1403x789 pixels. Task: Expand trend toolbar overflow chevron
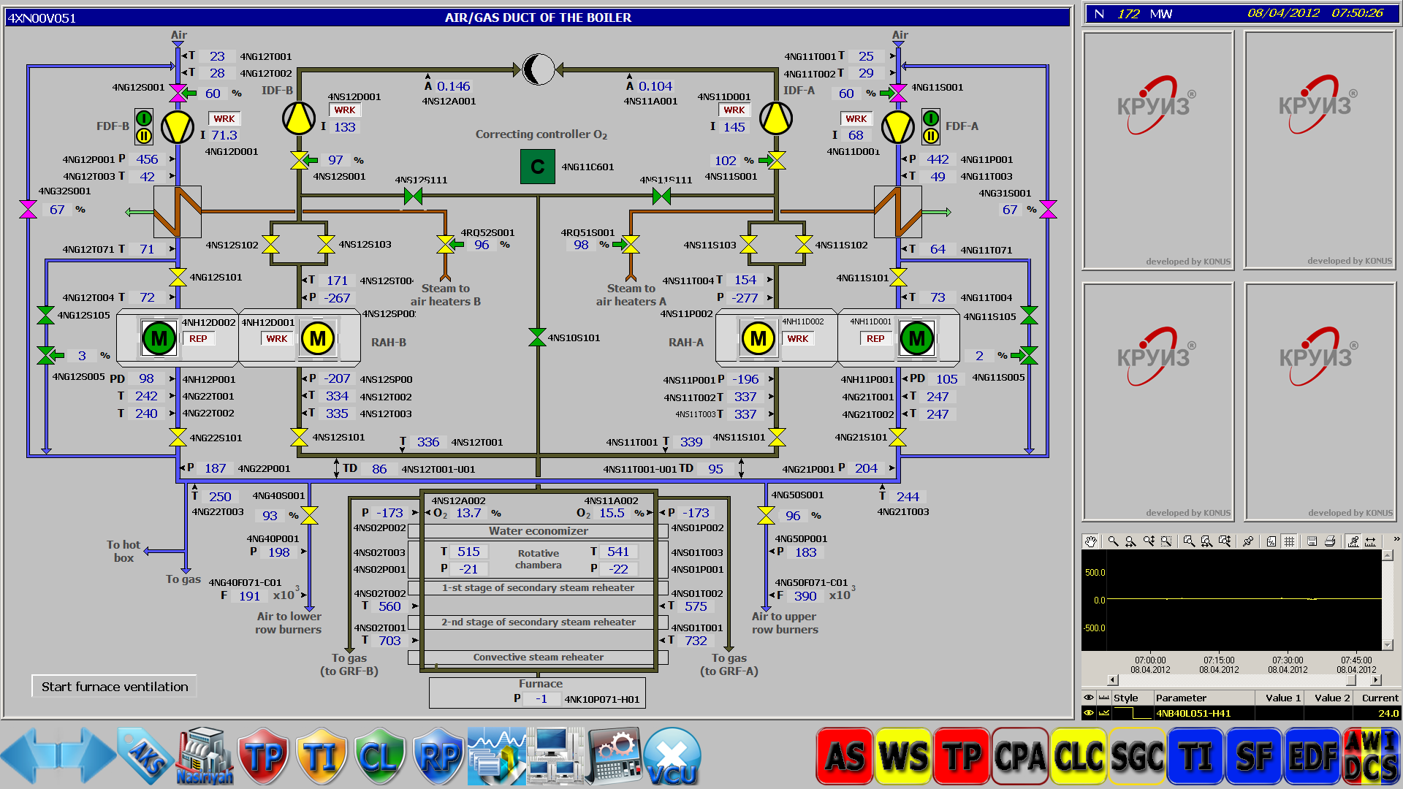click(x=1396, y=540)
